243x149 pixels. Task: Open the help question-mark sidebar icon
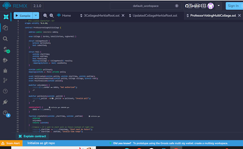(5, 91)
